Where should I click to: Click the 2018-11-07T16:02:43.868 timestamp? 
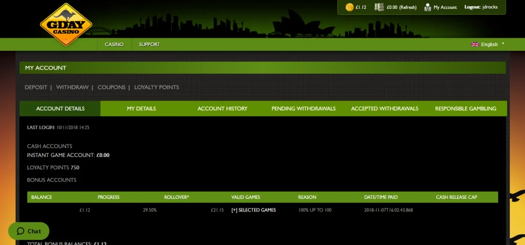[388, 210]
